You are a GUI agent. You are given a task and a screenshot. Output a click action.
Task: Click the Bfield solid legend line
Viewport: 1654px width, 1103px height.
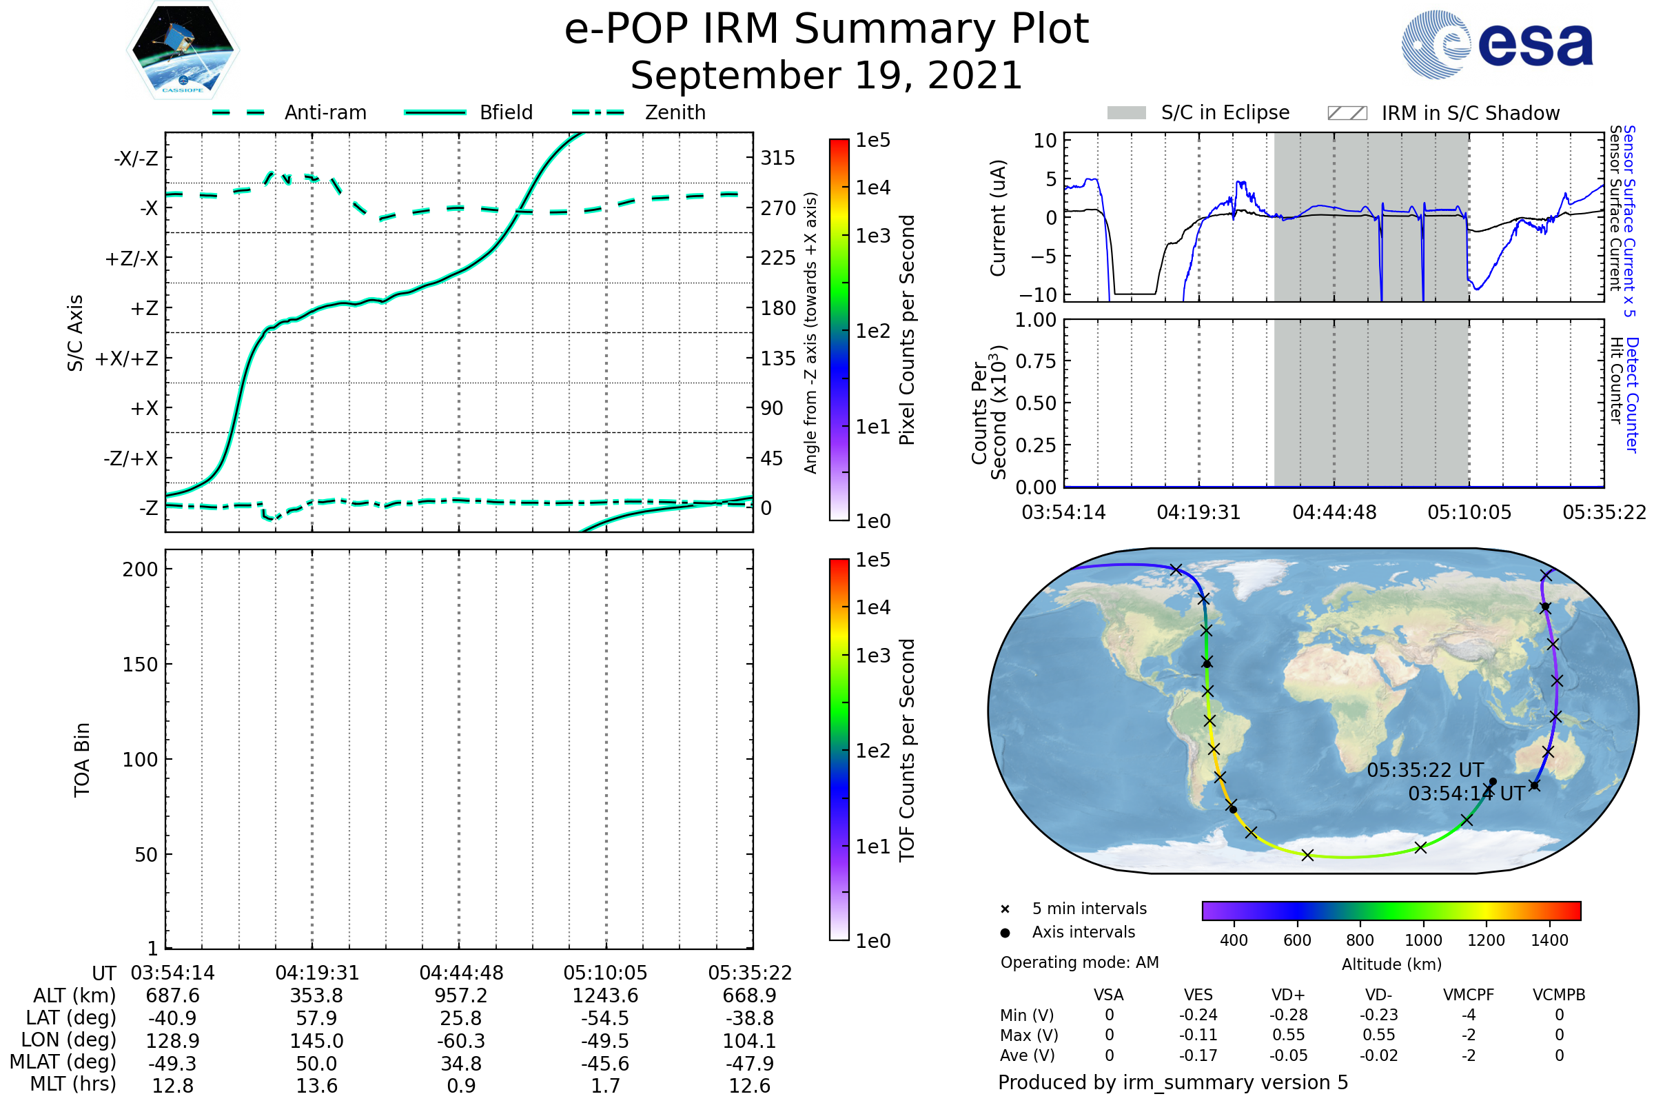(435, 112)
